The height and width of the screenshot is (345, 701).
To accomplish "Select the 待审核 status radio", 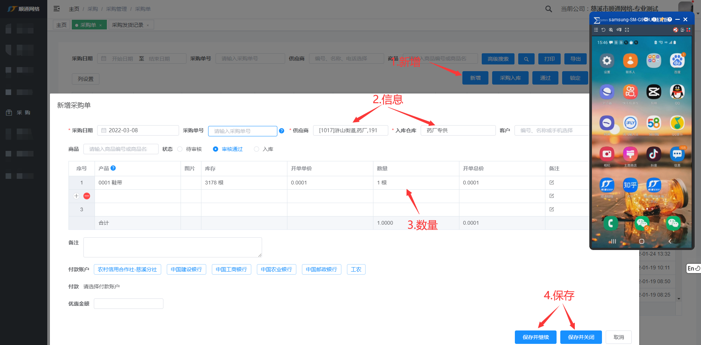I will pyautogui.click(x=180, y=149).
